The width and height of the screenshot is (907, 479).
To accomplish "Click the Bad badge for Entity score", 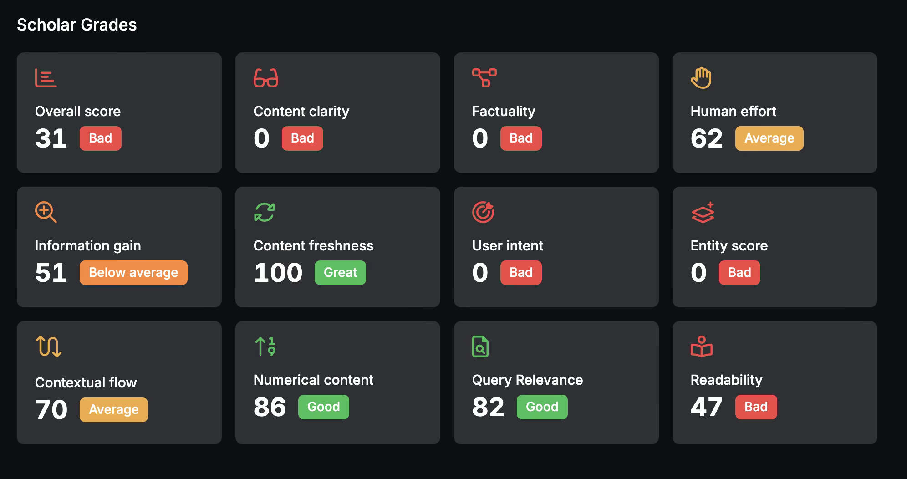I will pyautogui.click(x=739, y=273).
